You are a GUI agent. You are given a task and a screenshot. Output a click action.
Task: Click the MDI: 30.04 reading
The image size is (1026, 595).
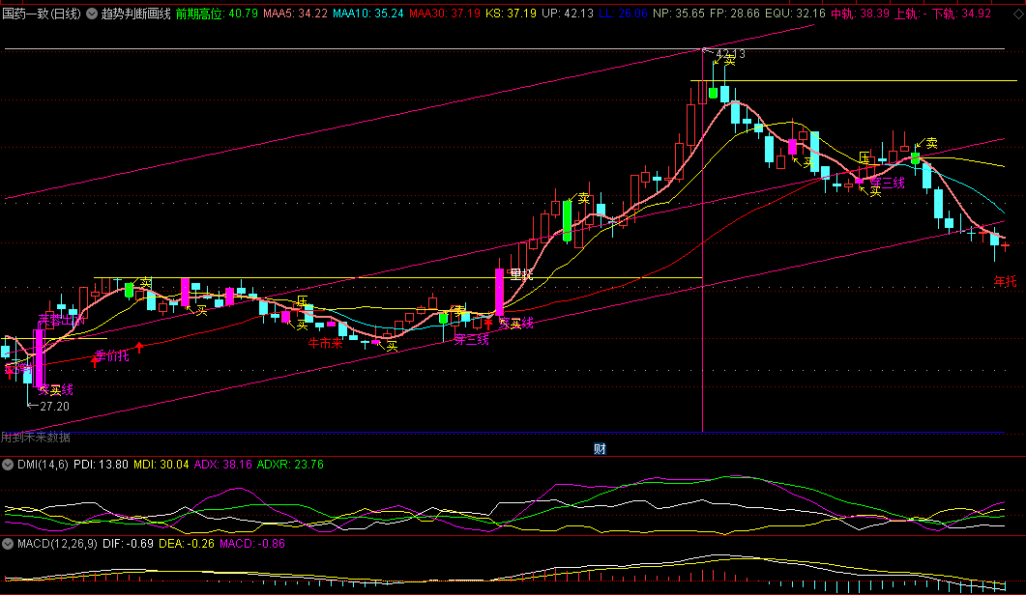[161, 465]
